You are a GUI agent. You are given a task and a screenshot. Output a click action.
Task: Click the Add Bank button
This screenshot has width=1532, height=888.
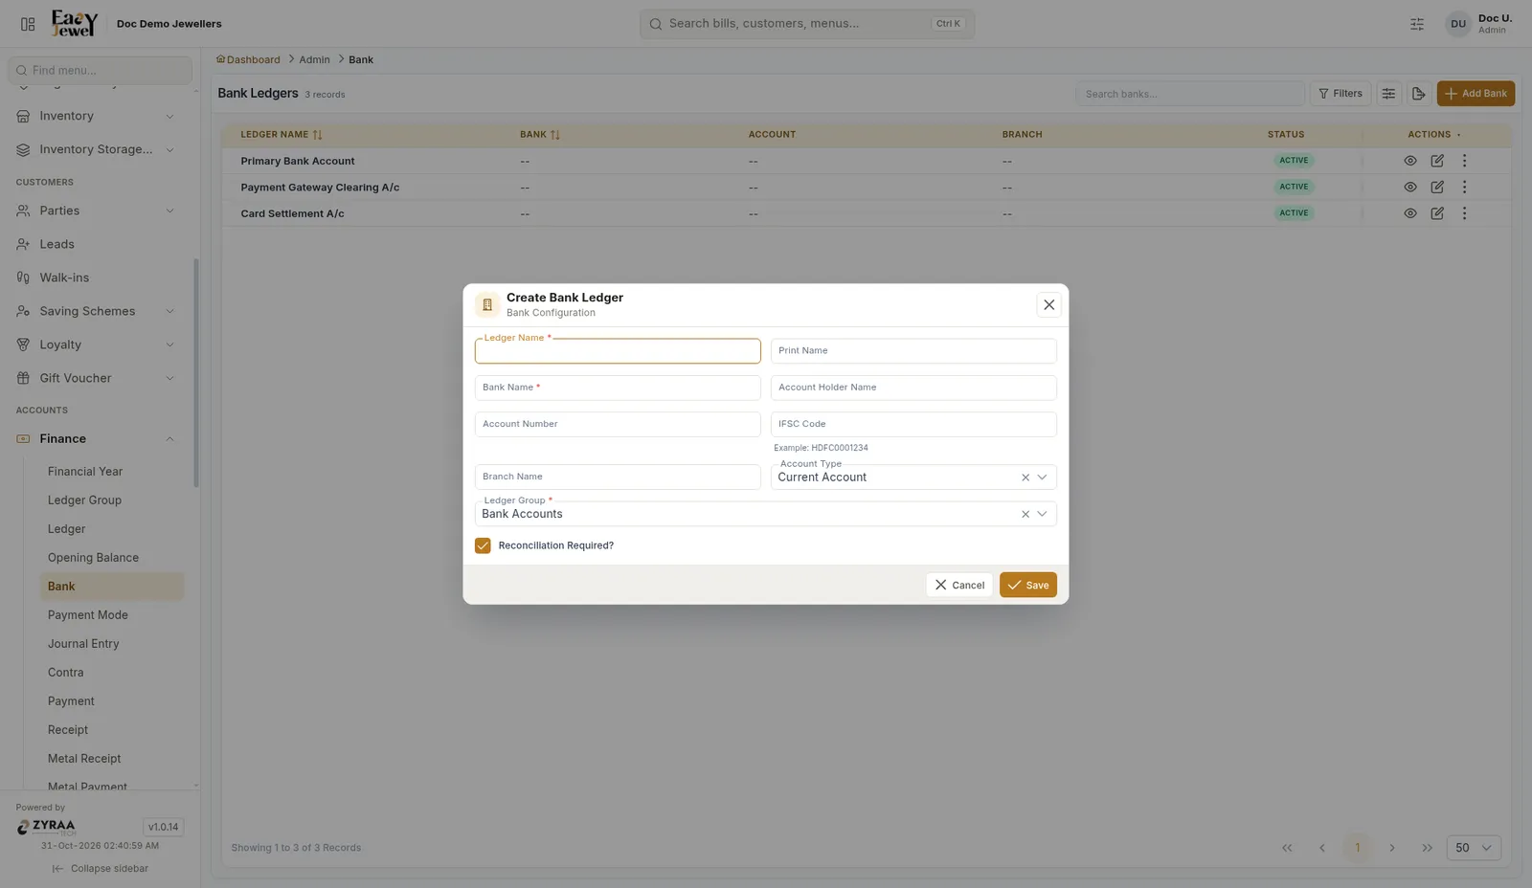click(x=1476, y=94)
